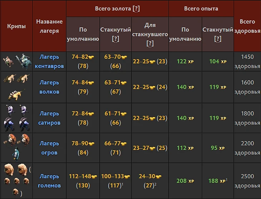Click gold coin icon beside 74–82

91,57
